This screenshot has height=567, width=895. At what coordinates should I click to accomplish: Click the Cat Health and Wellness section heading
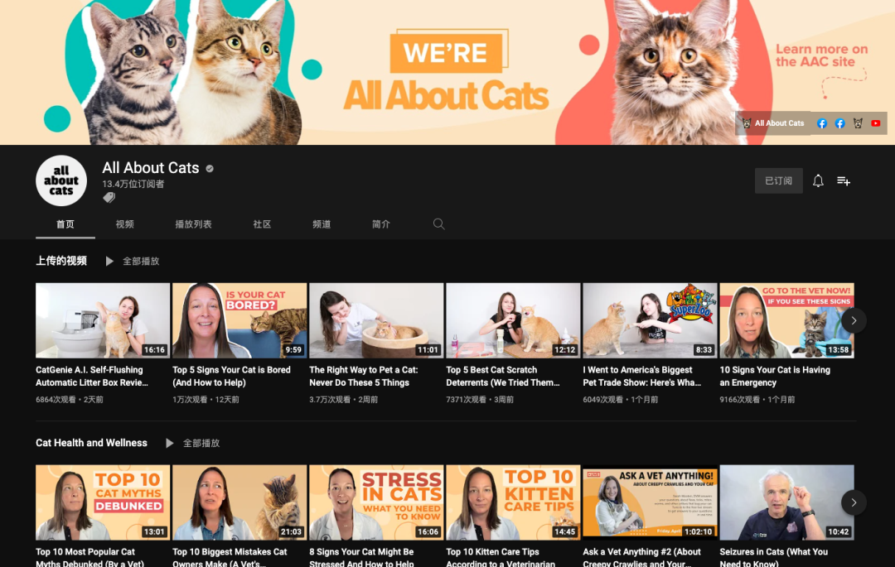click(x=91, y=443)
